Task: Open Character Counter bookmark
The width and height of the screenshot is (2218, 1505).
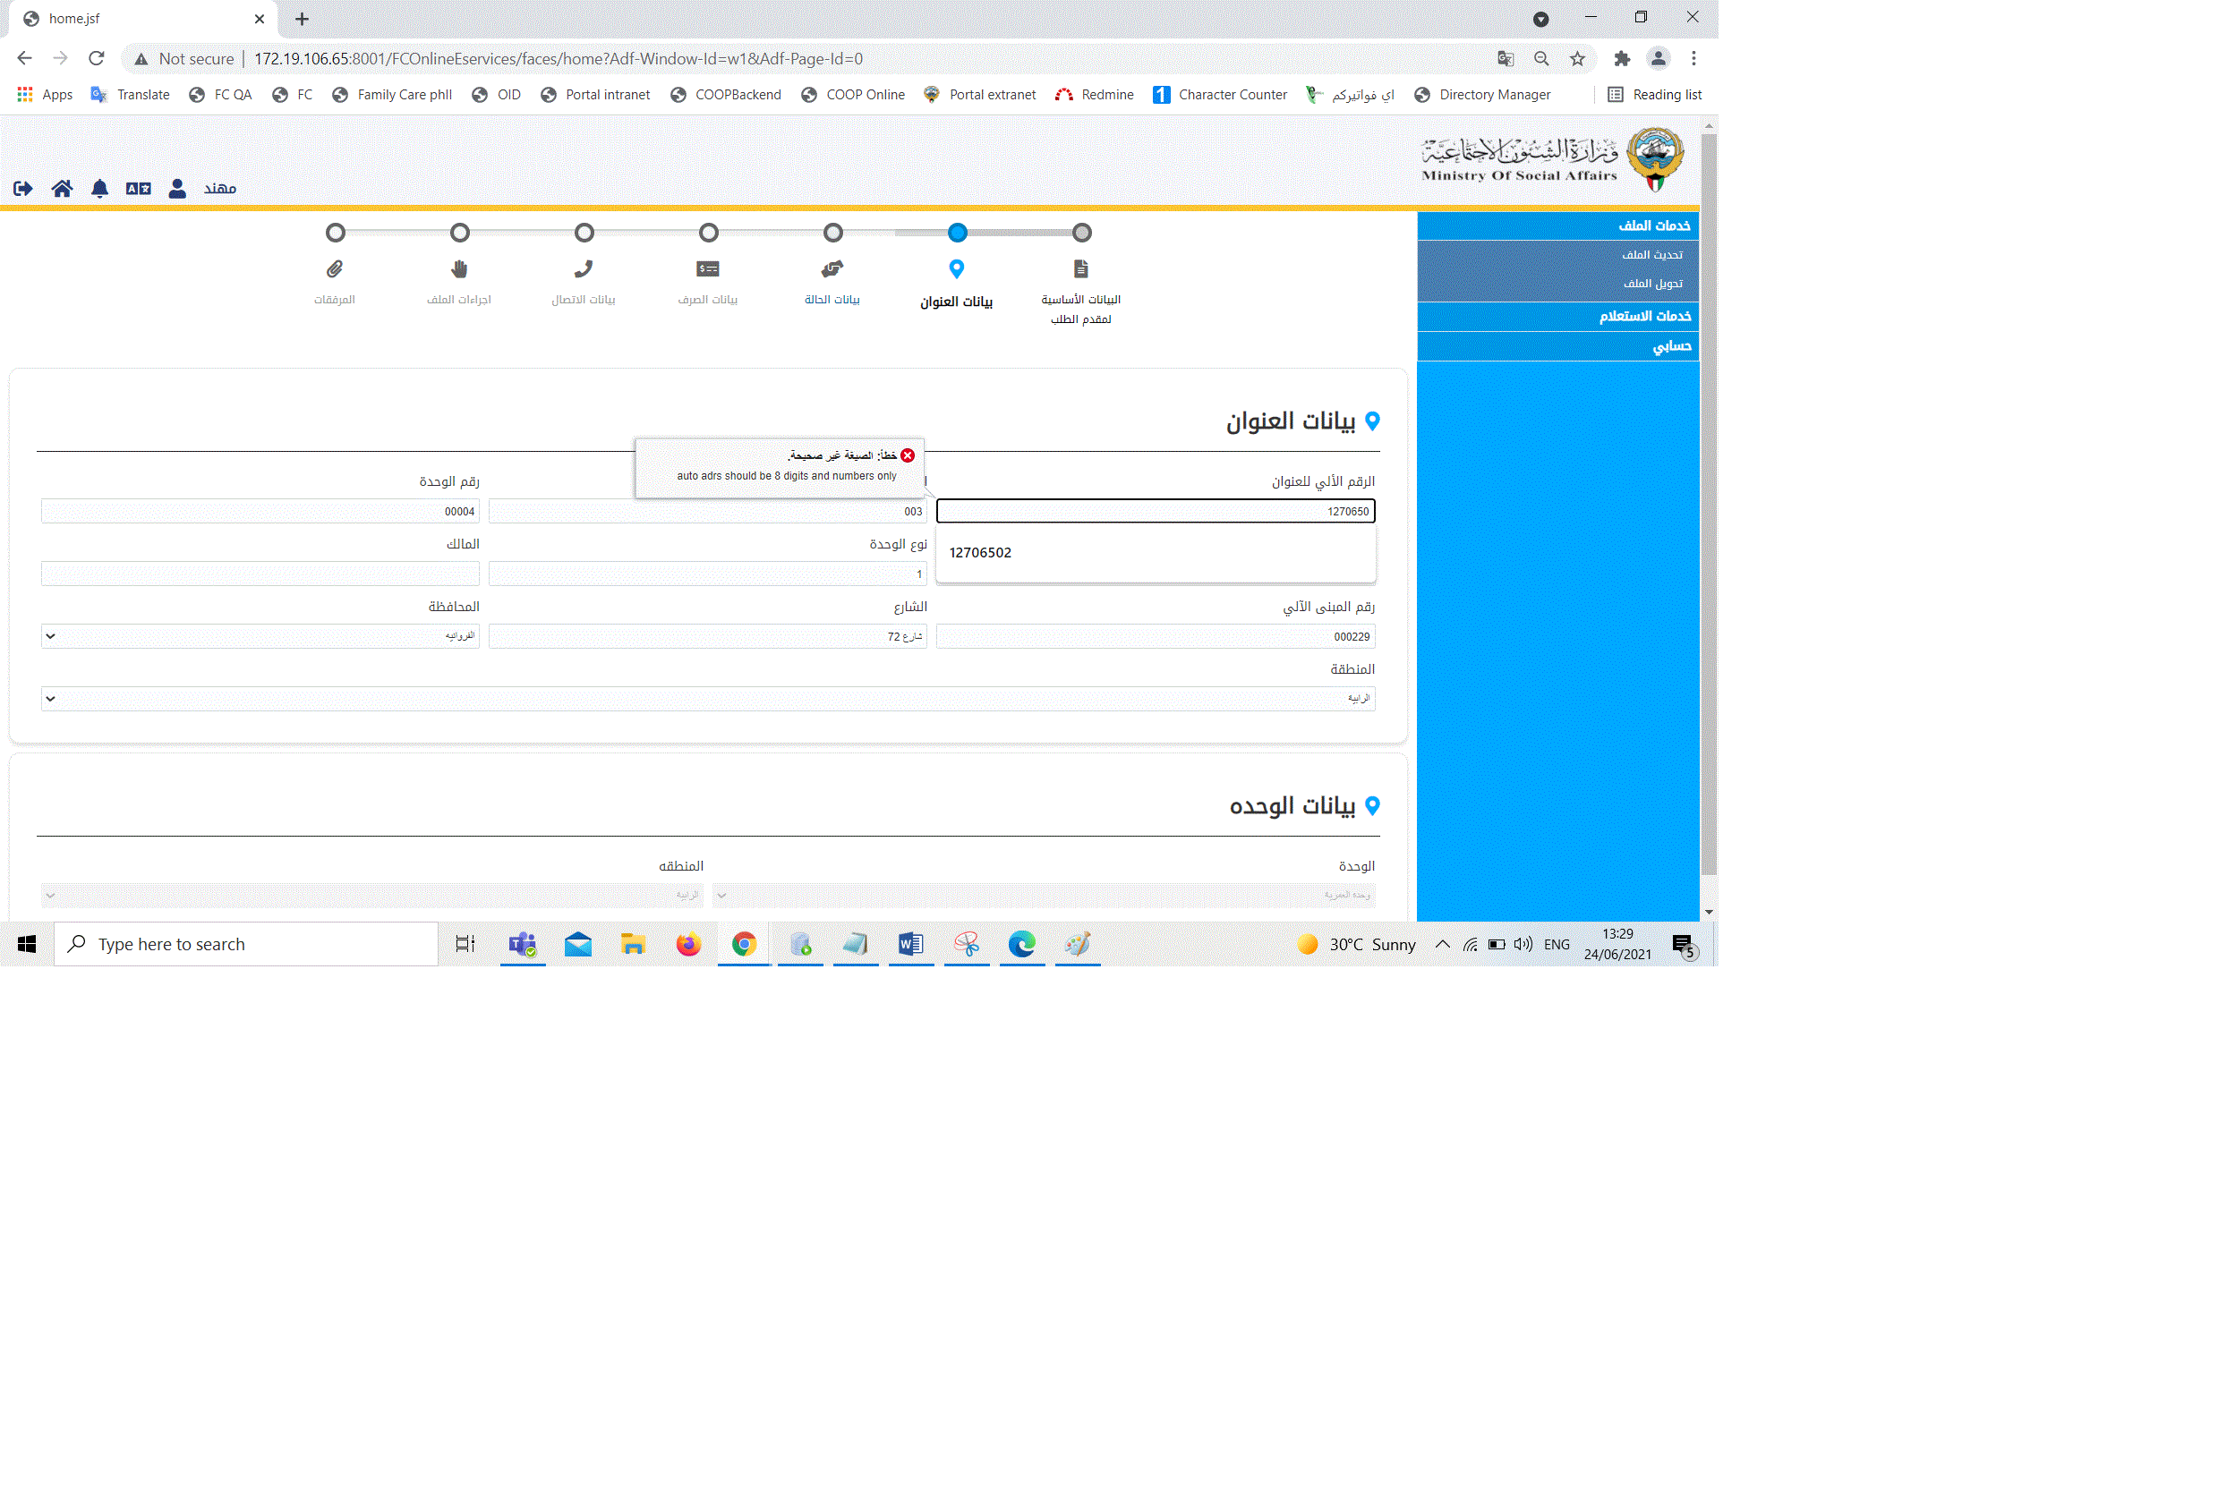Action: tap(1220, 95)
